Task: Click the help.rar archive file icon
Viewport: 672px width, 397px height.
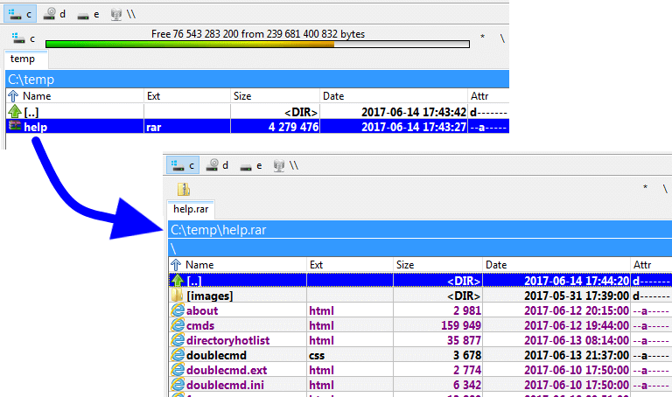Action: [x=14, y=127]
